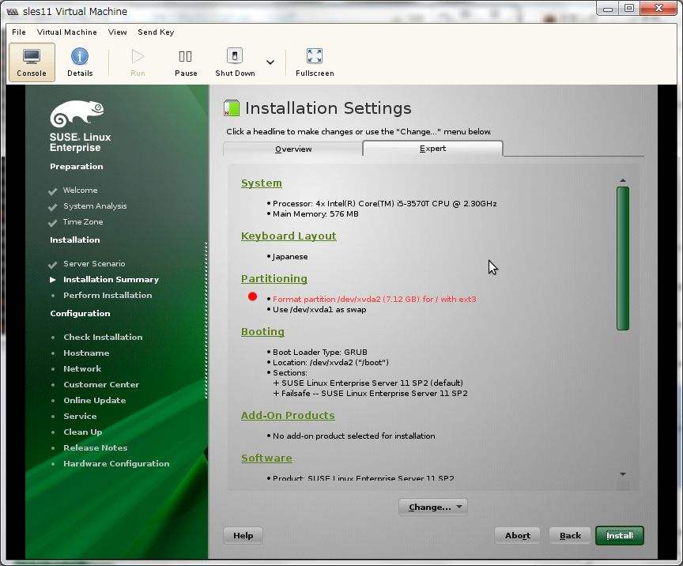Click the Boot Loader Type: GRUB line
Viewport: 683px width, 566px height.
(319, 352)
